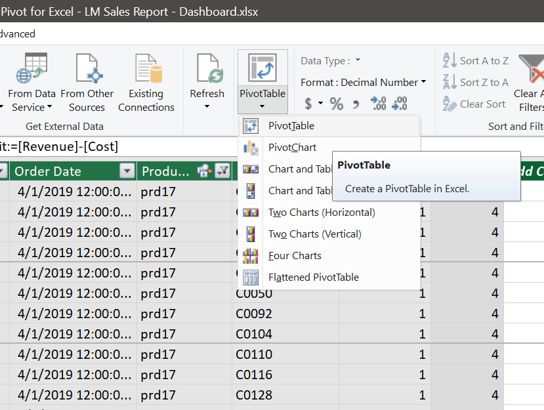Choose Two Charts (Horizontal) option
544x410 pixels.
pos(321,213)
